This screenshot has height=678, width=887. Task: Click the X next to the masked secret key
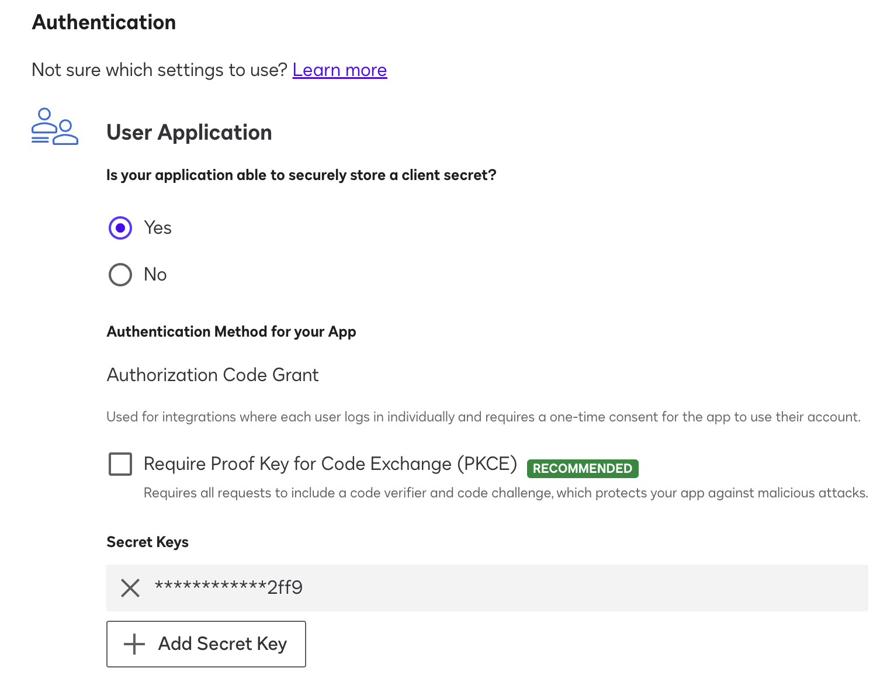click(130, 588)
